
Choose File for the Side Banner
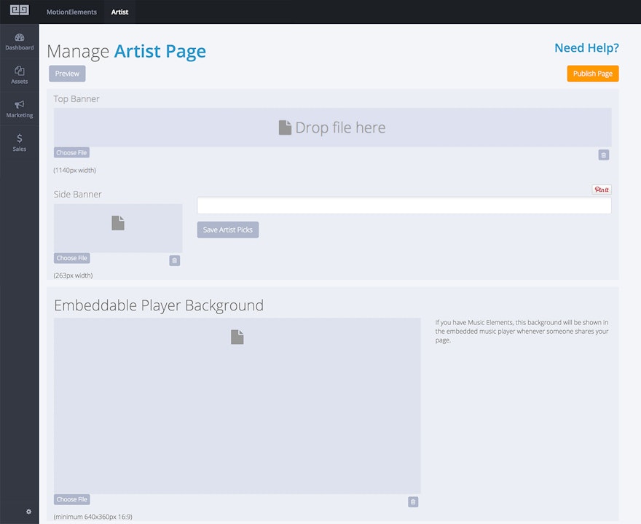71,258
